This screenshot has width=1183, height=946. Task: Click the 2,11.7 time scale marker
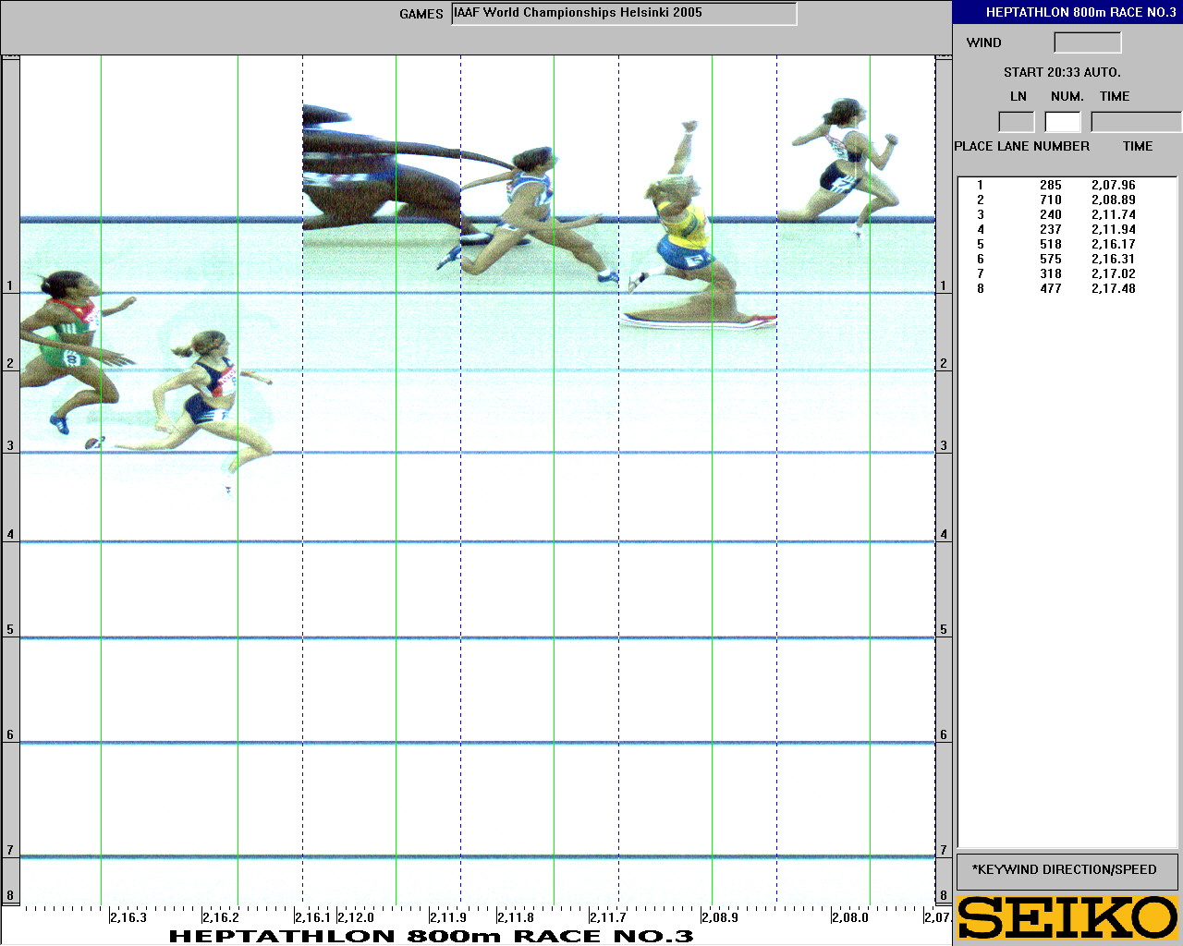pyautogui.click(x=608, y=917)
